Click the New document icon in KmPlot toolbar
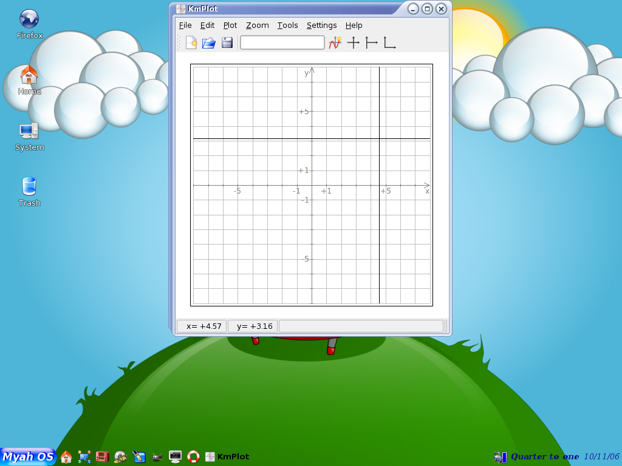Screen dimensions: 622x466 pyautogui.click(x=191, y=43)
